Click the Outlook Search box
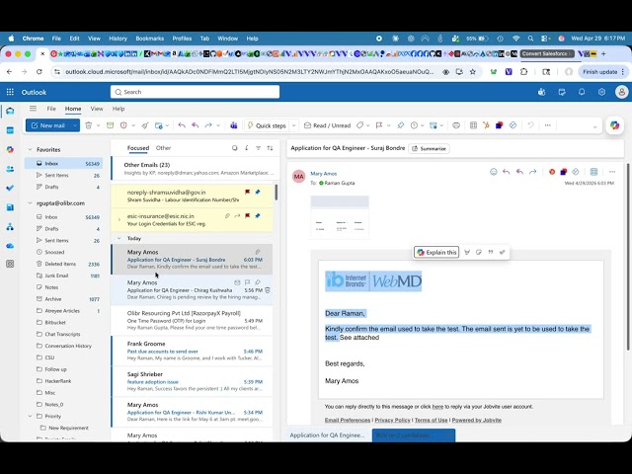The height and width of the screenshot is (474, 632). pos(196,92)
